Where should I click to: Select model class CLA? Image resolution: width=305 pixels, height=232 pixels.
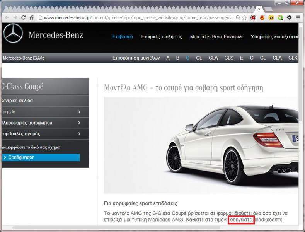(x=213, y=58)
